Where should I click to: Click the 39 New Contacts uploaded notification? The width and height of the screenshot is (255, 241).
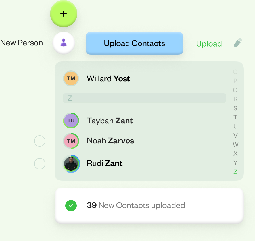149,205
